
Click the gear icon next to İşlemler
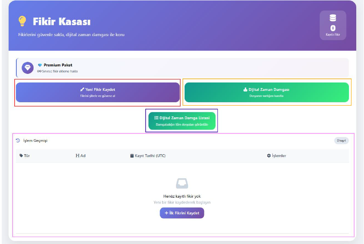269,156
